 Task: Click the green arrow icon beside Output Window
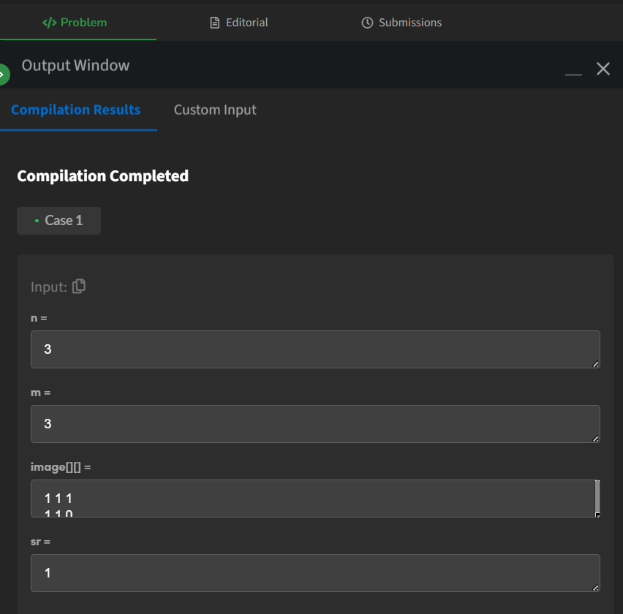(3, 75)
